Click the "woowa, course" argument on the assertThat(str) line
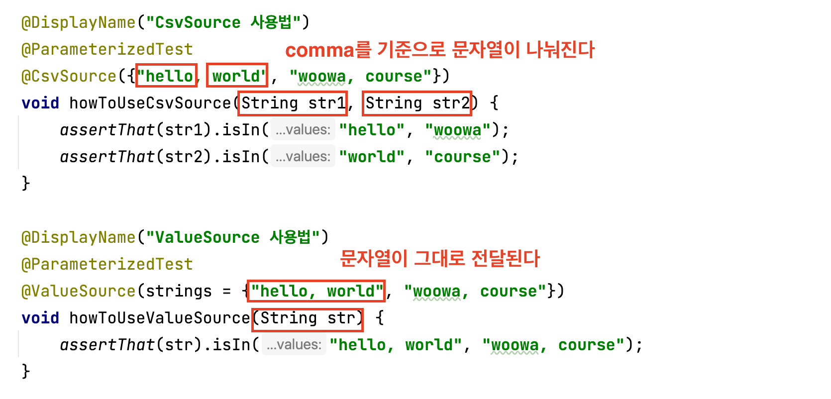Screen dimensions: 831x399 tap(553, 345)
